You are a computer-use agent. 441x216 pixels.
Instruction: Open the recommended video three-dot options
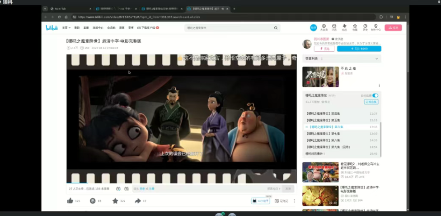(x=379, y=85)
